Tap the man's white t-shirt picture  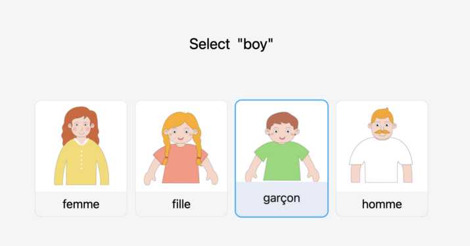[381, 160]
